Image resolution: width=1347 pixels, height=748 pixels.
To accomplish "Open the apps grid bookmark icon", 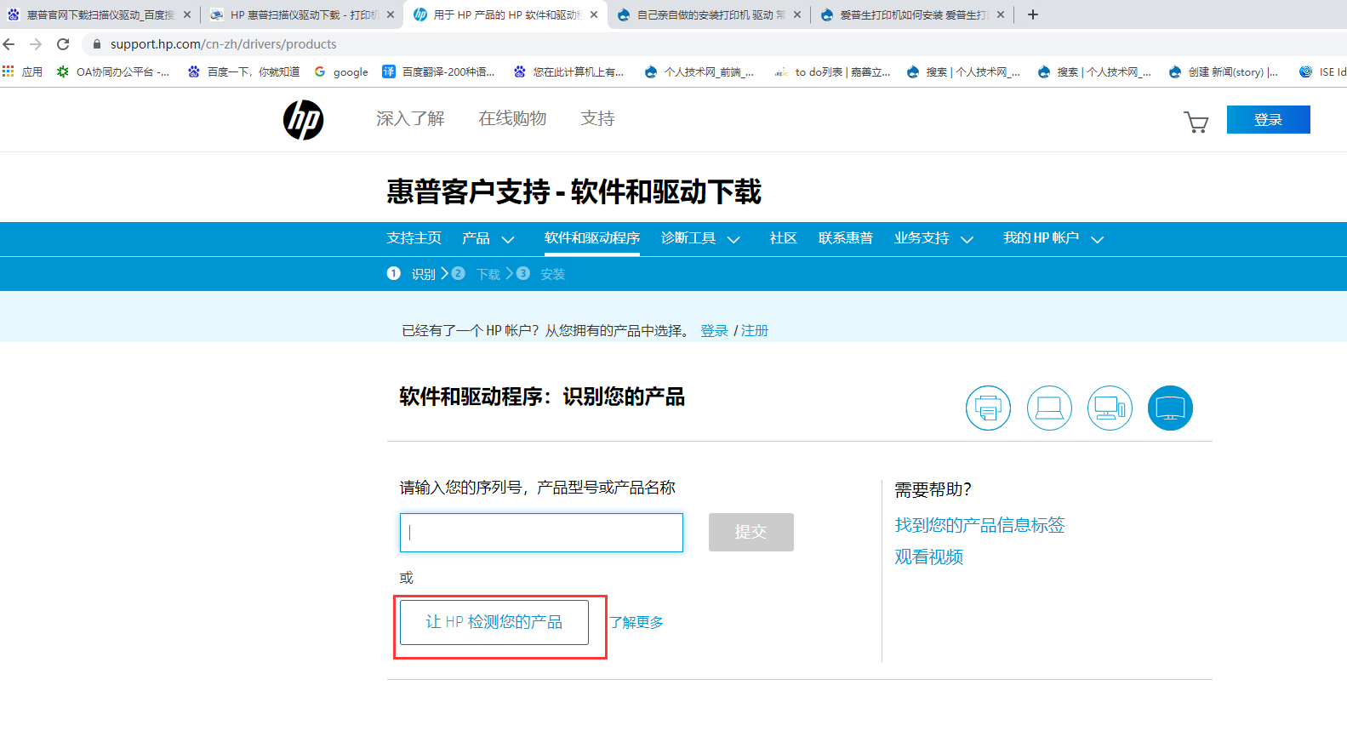I will pyautogui.click(x=9, y=71).
